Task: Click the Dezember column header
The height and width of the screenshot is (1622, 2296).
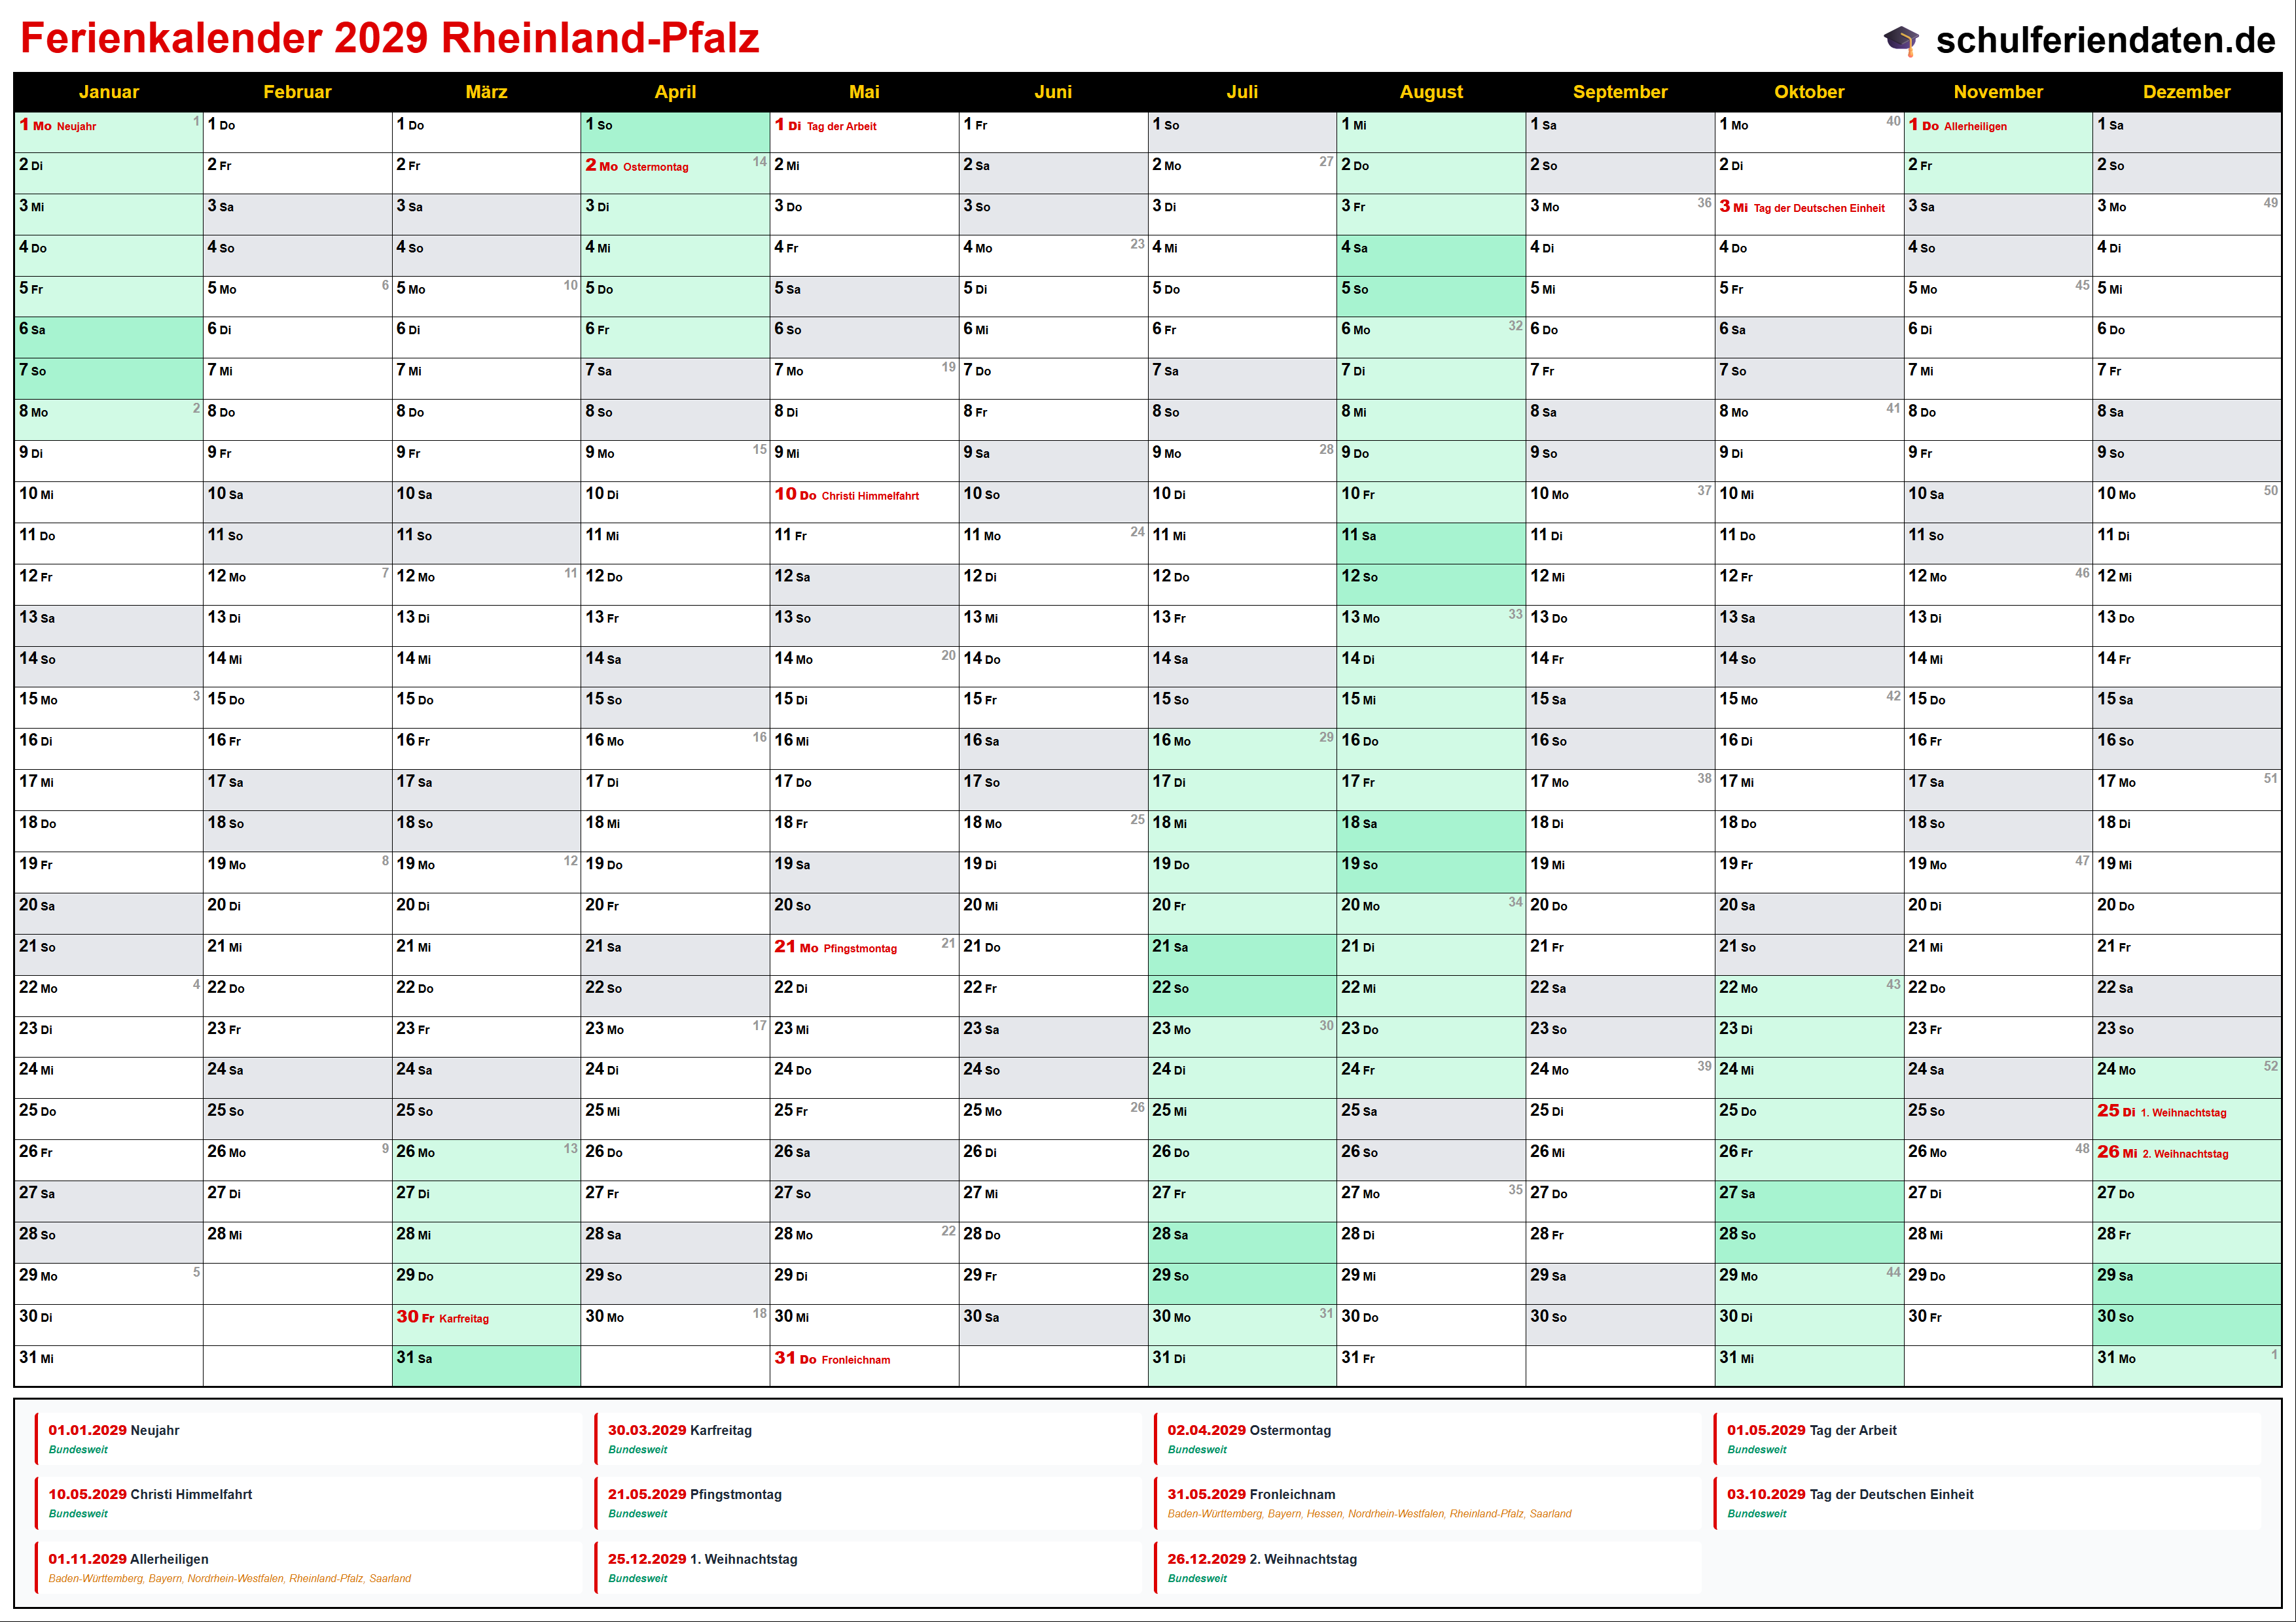Action: [x=2186, y=92]
